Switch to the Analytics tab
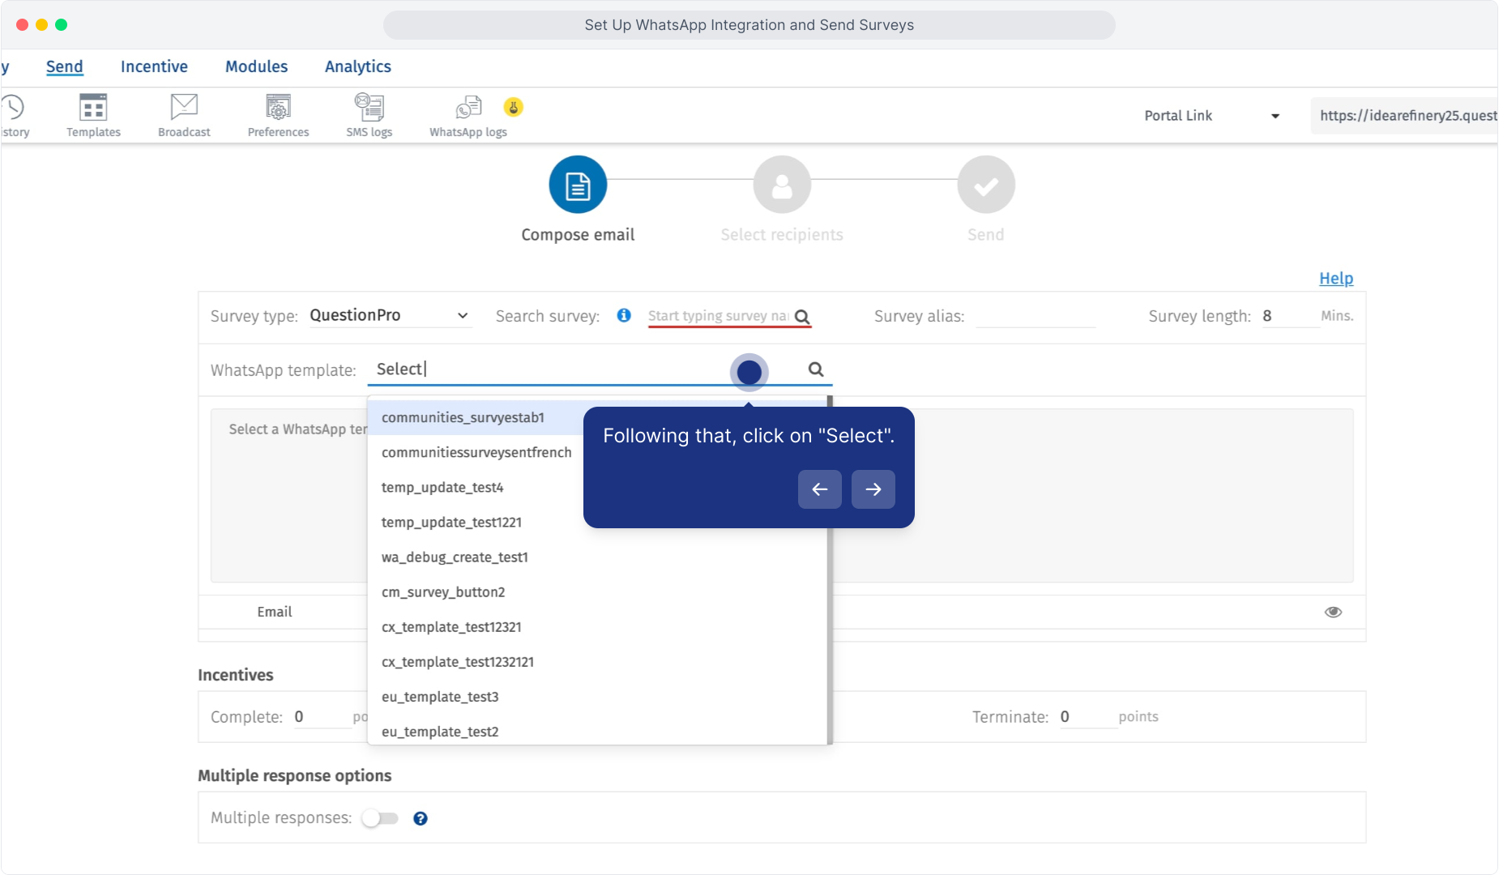Viewport: 1499px width, 875px height. tap(358, 66)
